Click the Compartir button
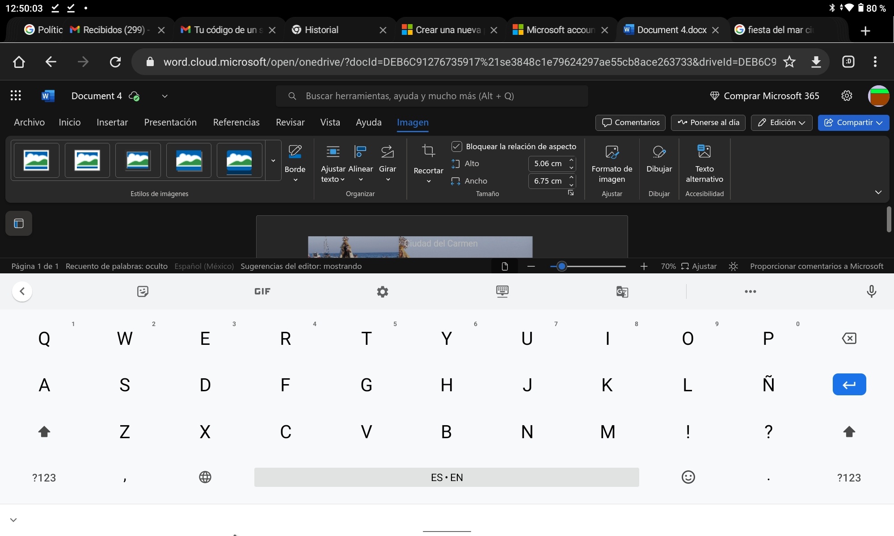The image size is (894, 536). tap(853, 122)
